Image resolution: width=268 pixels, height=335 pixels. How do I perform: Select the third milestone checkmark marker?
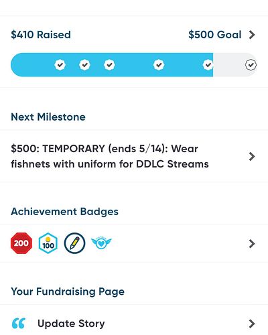[109, 65]
